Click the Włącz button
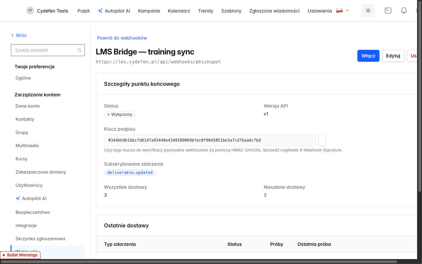Screen dimensions: 422x264 pyautogui.click(x=368, y=56)
